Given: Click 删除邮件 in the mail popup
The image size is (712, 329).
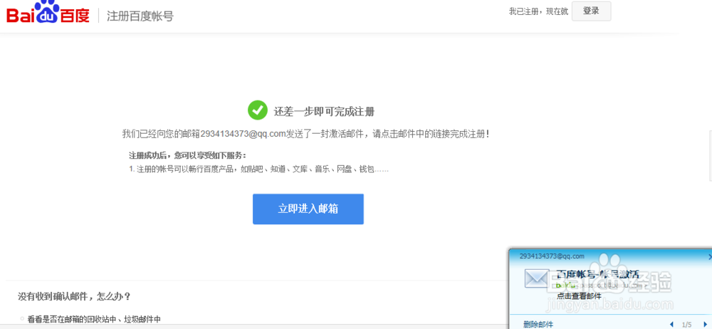Looking at the screenshot, I should [538, 324].
